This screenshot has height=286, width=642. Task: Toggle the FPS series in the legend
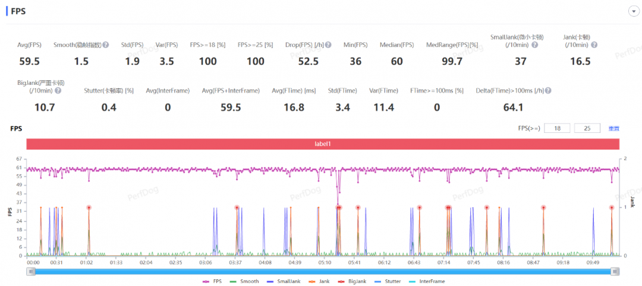coord(211,281)
